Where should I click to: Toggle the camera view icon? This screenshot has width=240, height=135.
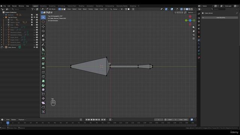[193, 35]
